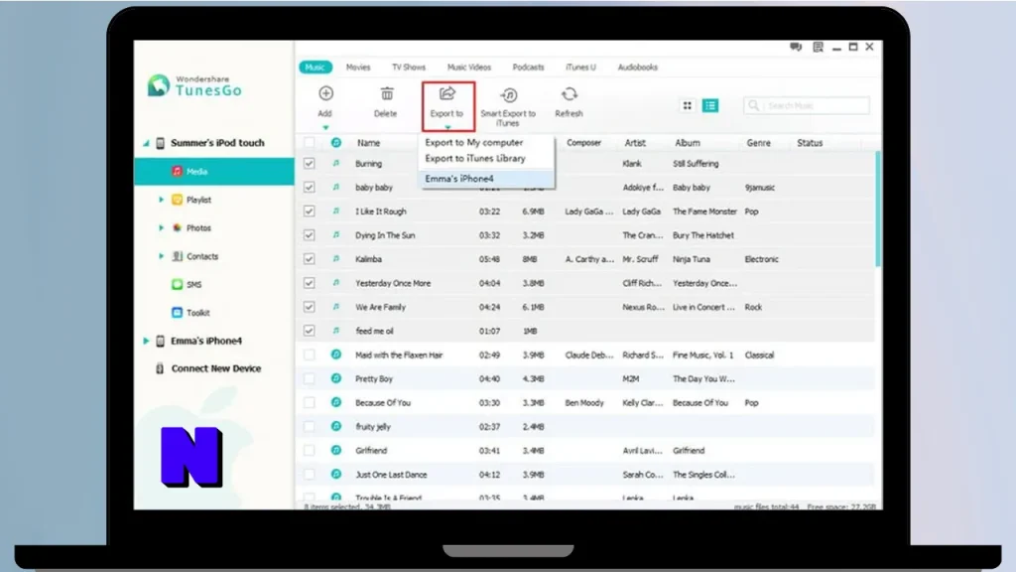The height and width of the screenshot is (572, 1016).
Task: Click the Summer's iPod touch device icon
Action: coord(160,143)
